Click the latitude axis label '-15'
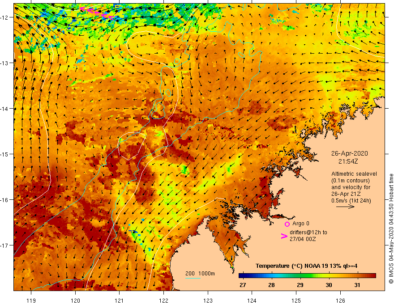The width and height of the screenshot is (394, 304). pyautogui.click(x=4, y=154)
